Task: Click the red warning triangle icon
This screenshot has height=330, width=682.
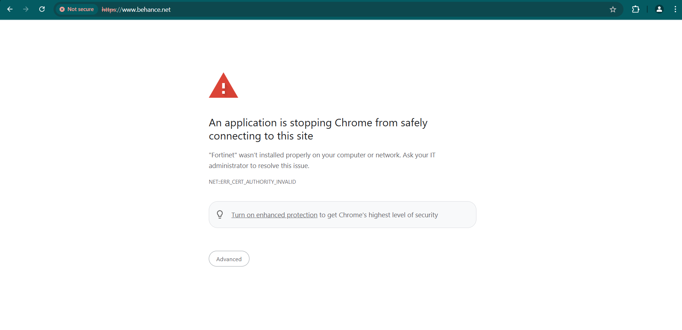Action: pos(223,86)
